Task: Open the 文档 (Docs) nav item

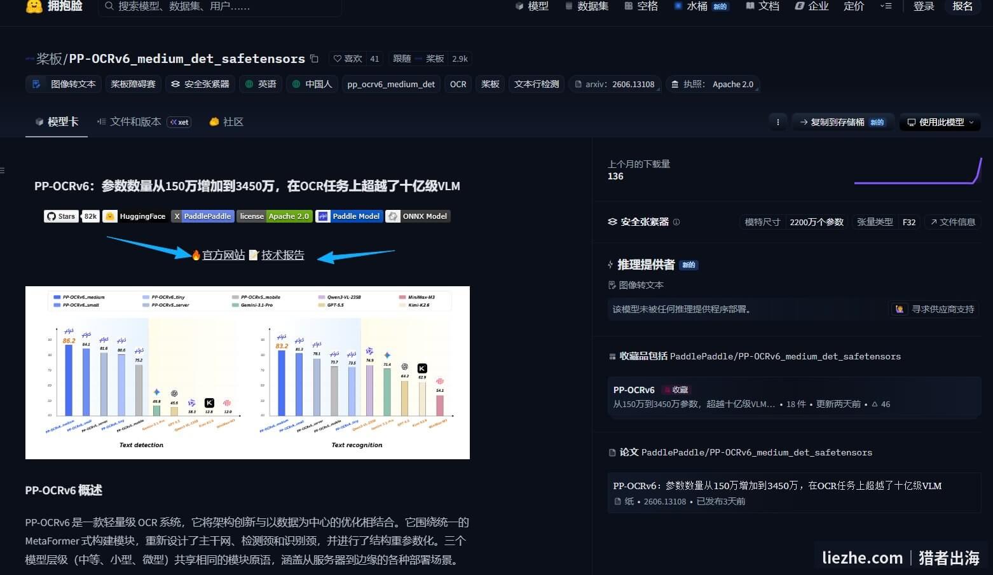Action: coord(762,6)
